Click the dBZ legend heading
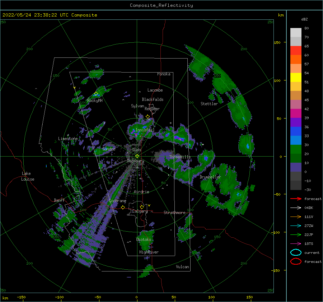This screenshot has height=302, width=323. 304,19
